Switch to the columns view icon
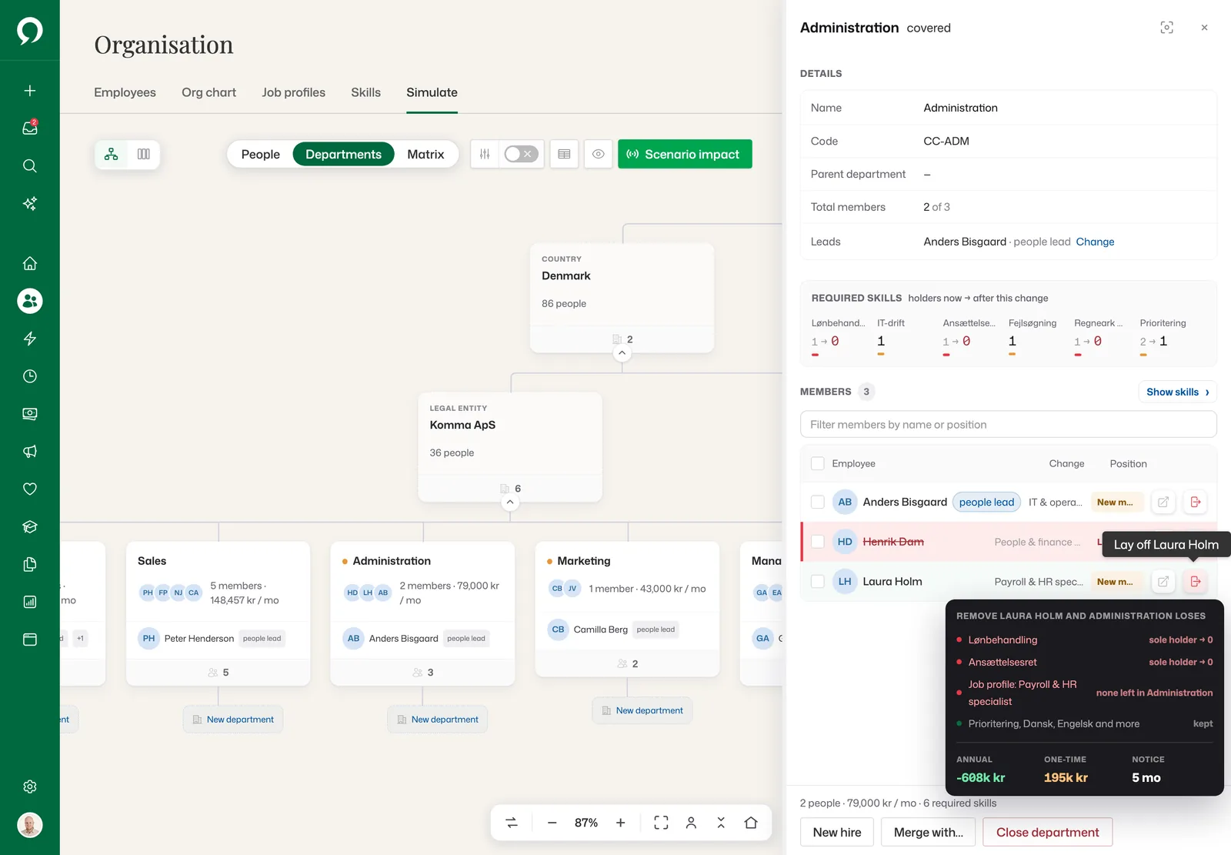1231x855 pixels. tap(144, 154)
